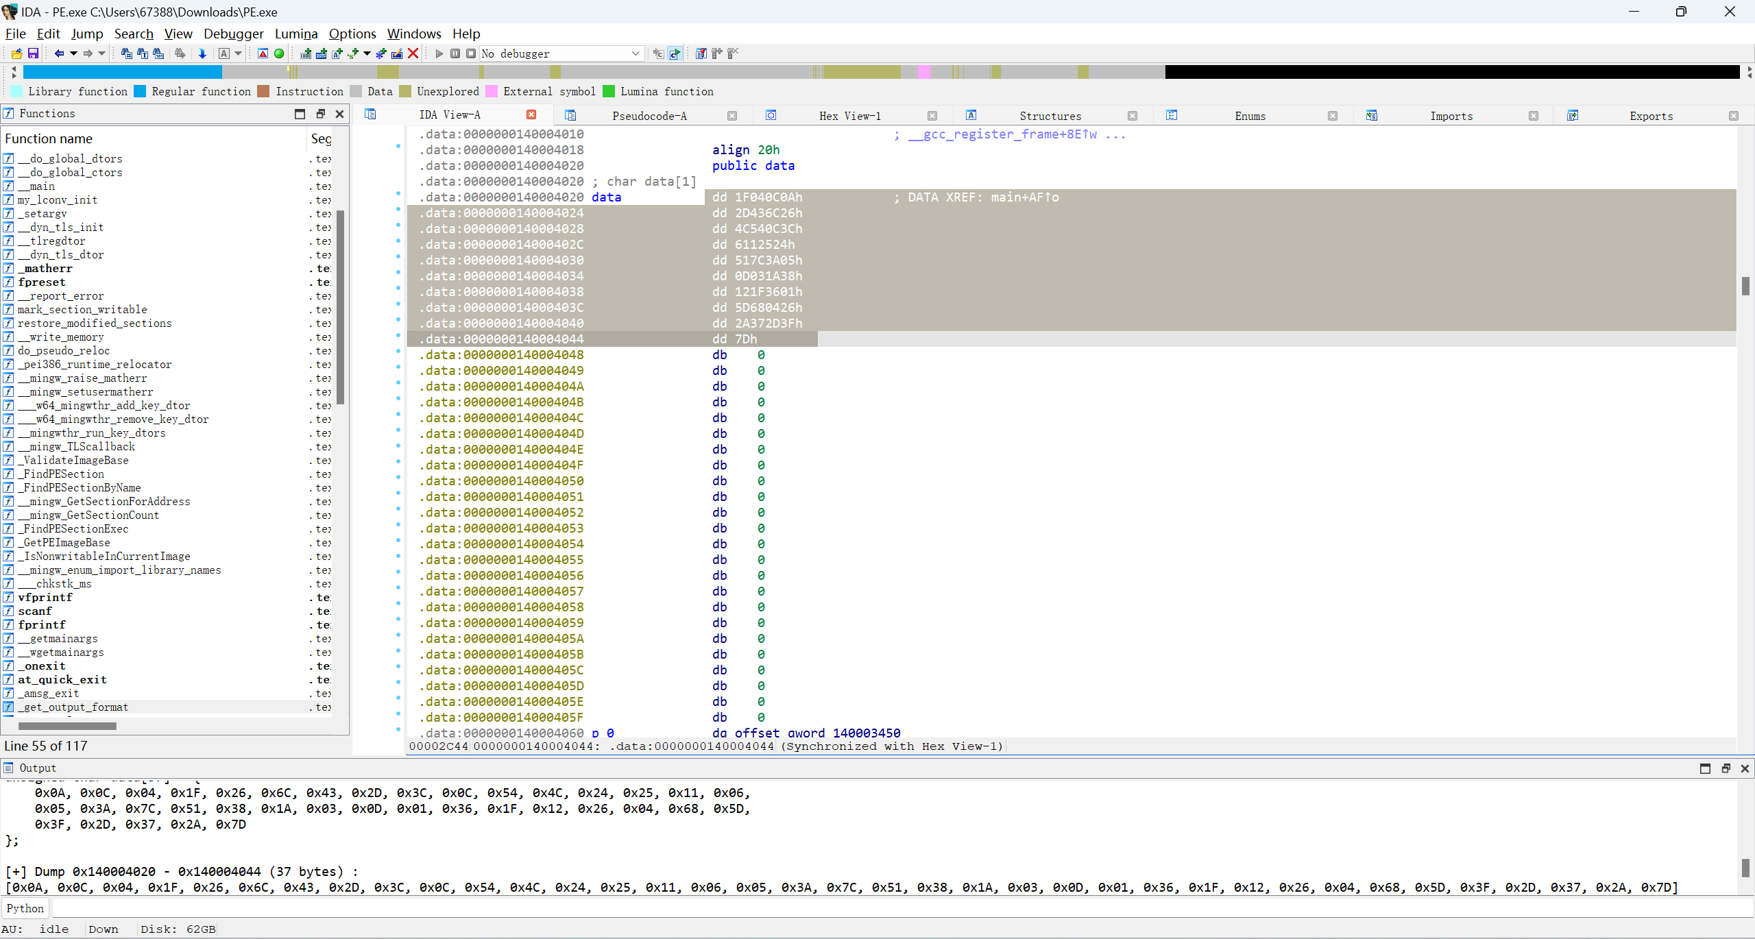
Task: Click the Lumina function green swatch
Action: (609, 91)
